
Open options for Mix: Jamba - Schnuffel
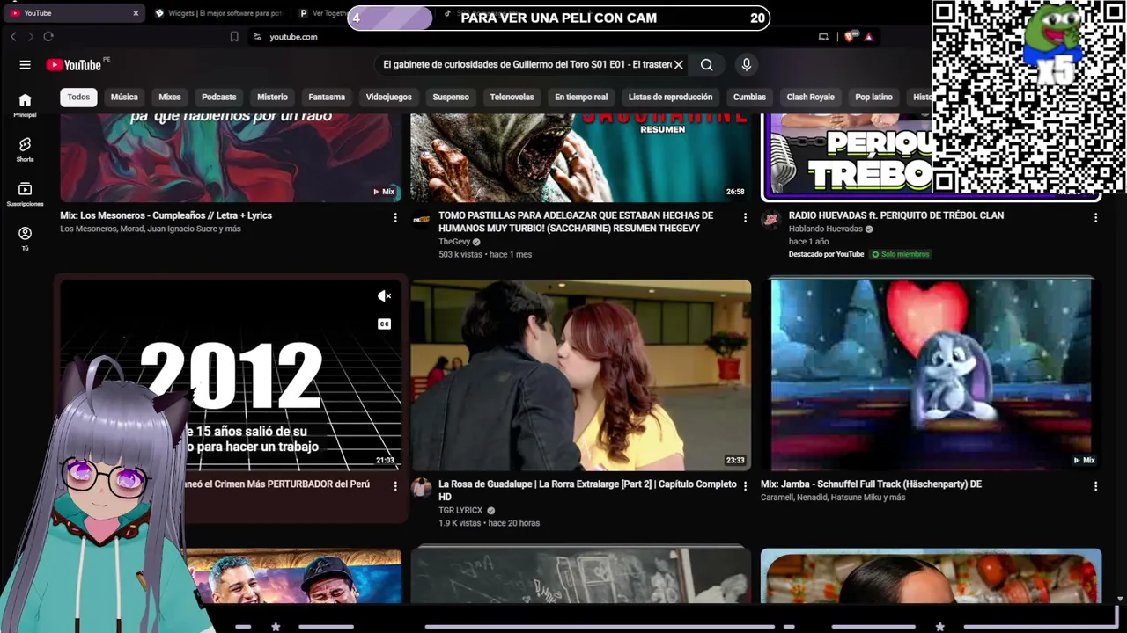(1095, 486)
